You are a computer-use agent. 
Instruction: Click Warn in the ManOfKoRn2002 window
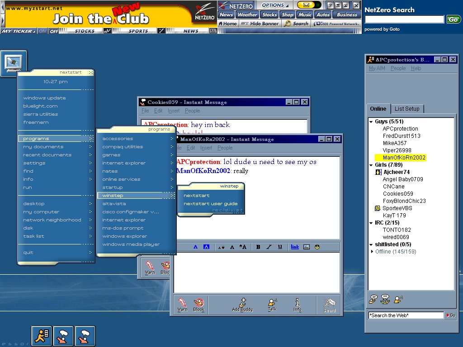coord(183,305)
